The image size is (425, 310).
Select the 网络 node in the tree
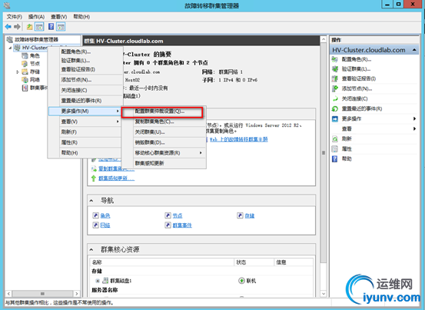click(x=35, y=79)
